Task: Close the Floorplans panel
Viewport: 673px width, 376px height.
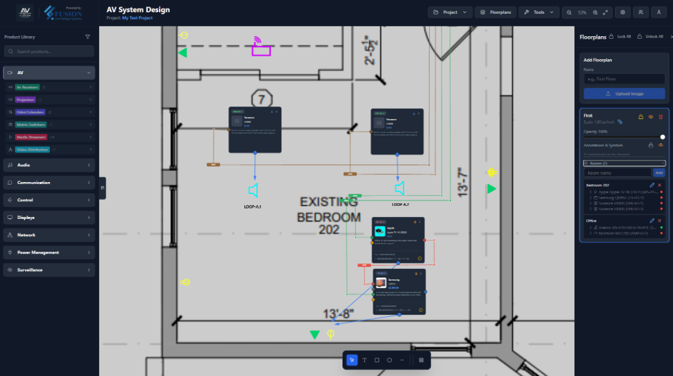Action: [x=671, y=37]
